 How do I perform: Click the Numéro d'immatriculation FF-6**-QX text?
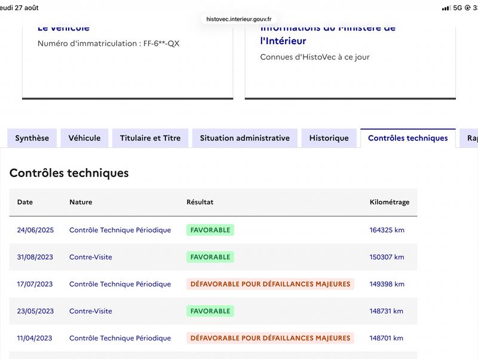pyautogui.click(x=108, y=43)
